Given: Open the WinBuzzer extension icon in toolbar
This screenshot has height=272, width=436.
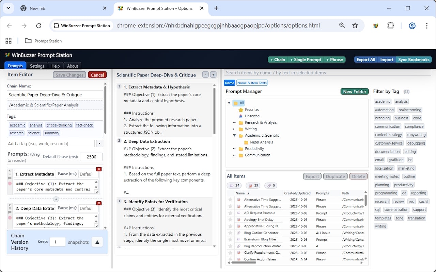Looking at the screenshot, I should [x=376, y=26].
